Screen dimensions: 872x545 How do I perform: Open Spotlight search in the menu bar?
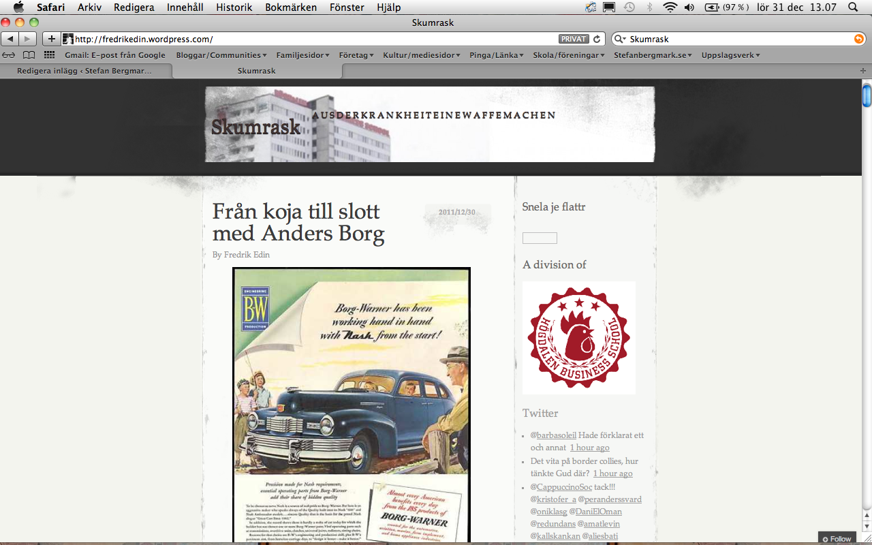click(x=852, y=7)
